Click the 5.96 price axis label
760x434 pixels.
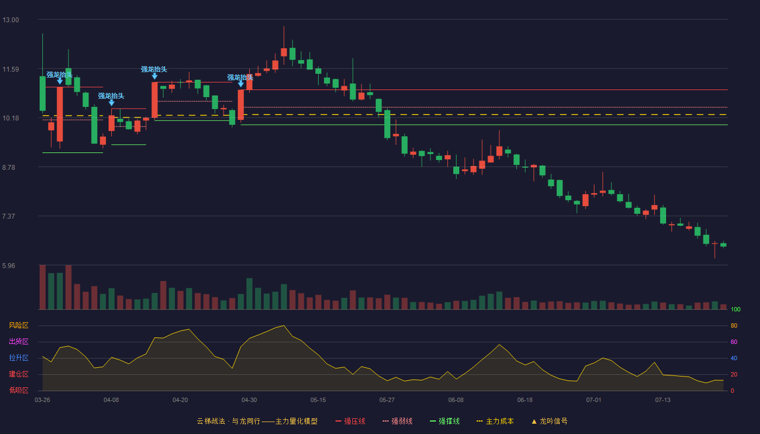point(10,266)
